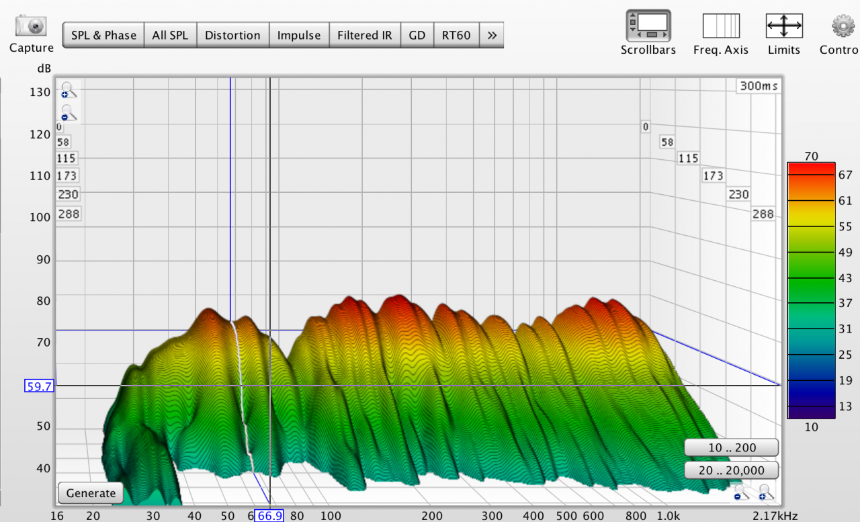Click the 58 time label on the left depth axis
The height and width of the screenshot is (522, 860).
click(63, 142)
